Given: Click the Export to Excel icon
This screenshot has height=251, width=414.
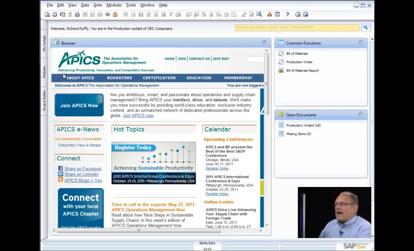Looking at the screenshot, I should (85, 14).
